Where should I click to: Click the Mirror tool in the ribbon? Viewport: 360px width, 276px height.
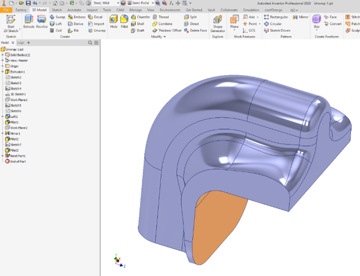tap(301, 17)
